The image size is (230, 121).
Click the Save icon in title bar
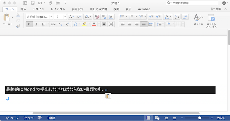32,3
